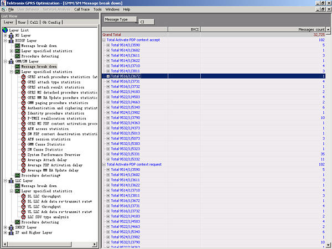Click the NS Layer node icon

(x=11, y=35)
